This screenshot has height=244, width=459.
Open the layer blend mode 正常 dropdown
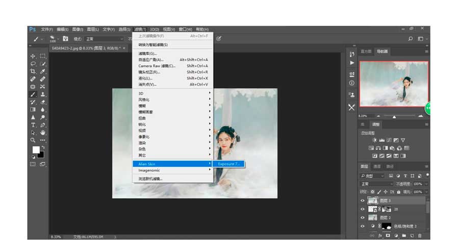[376, 184]
